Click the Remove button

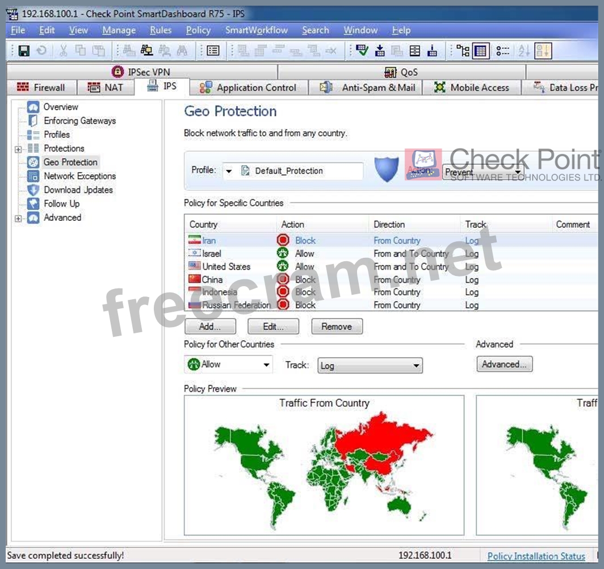(x=337, y=327)
